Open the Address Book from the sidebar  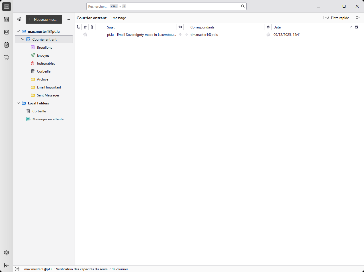[7, 19]
